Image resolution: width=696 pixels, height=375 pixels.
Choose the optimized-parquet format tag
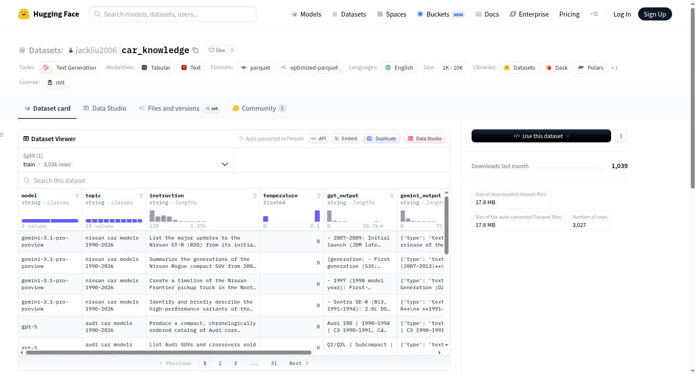309,68
